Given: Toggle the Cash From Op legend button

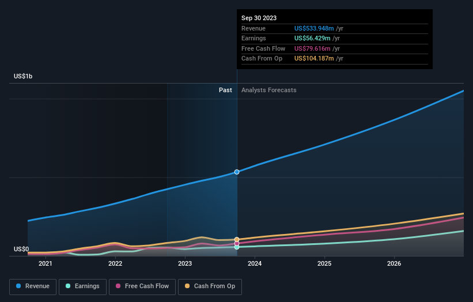Looking at the screenshot, I should point(210,286).
